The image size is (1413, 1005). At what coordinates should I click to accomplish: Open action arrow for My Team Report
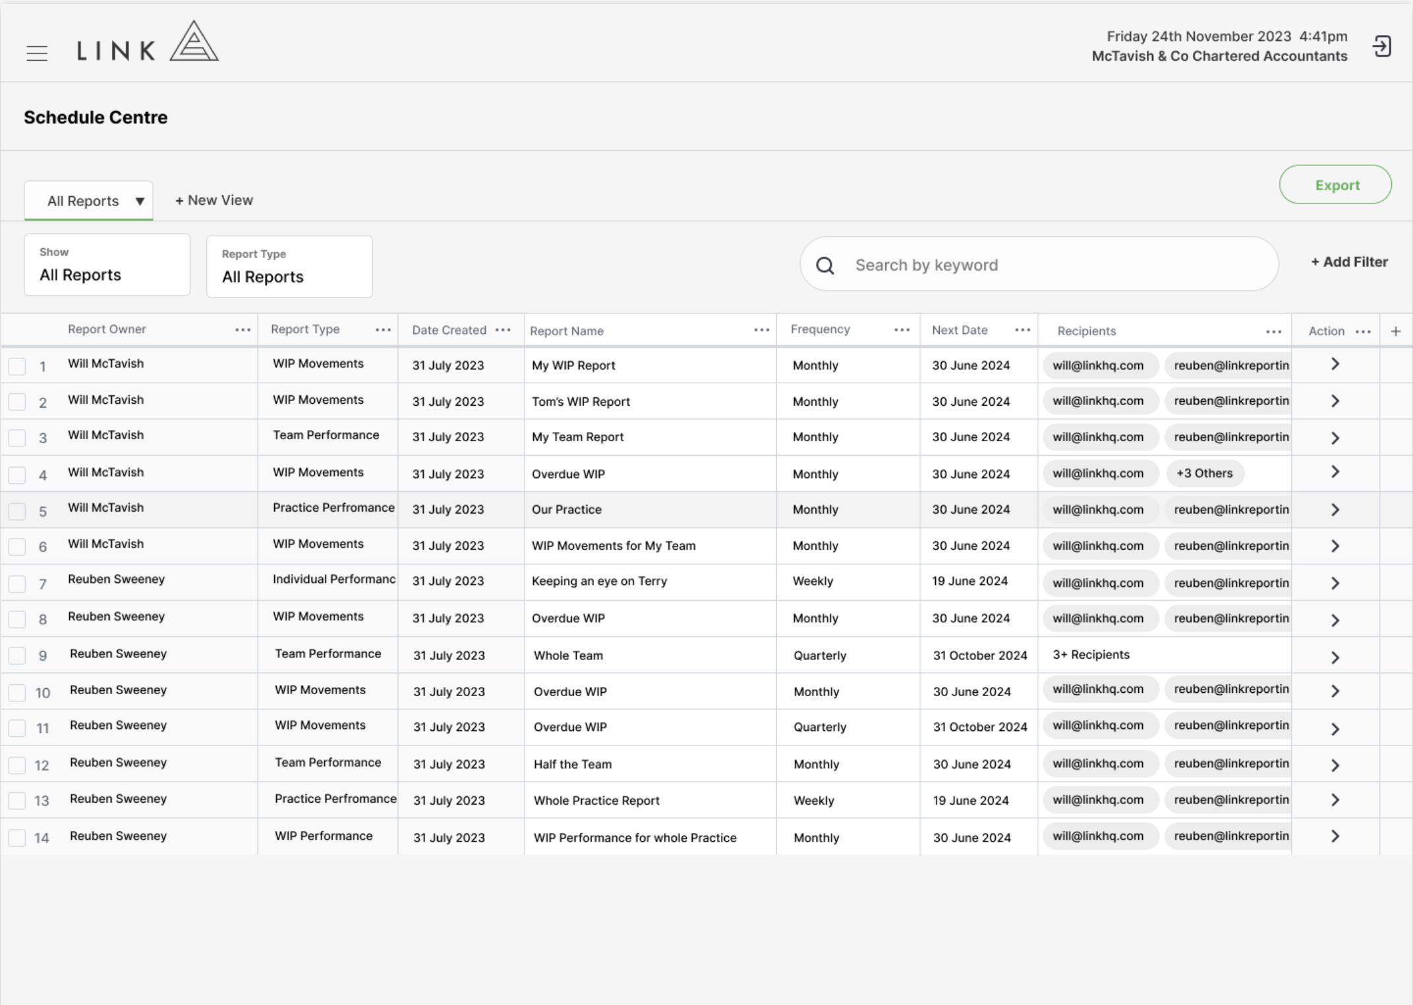1335,438
